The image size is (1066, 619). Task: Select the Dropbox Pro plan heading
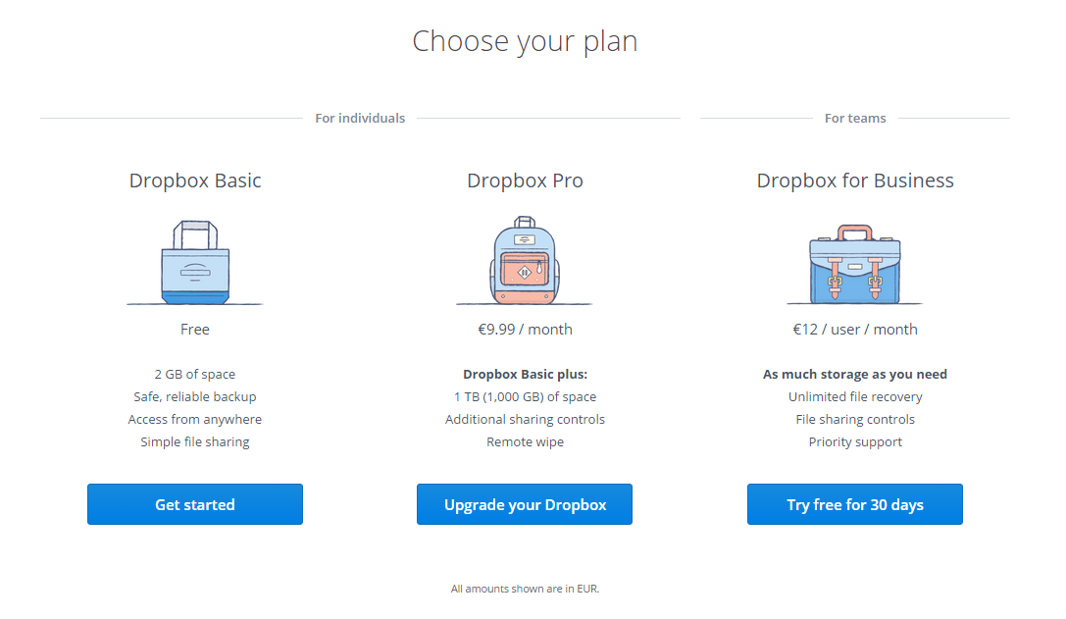[x=524, y=181]
